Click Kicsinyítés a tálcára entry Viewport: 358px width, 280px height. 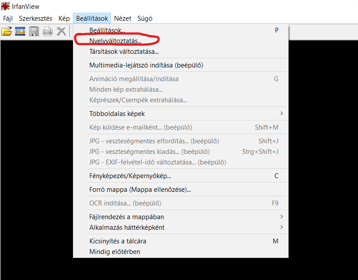pyautogui.click(x=118, y=241)
